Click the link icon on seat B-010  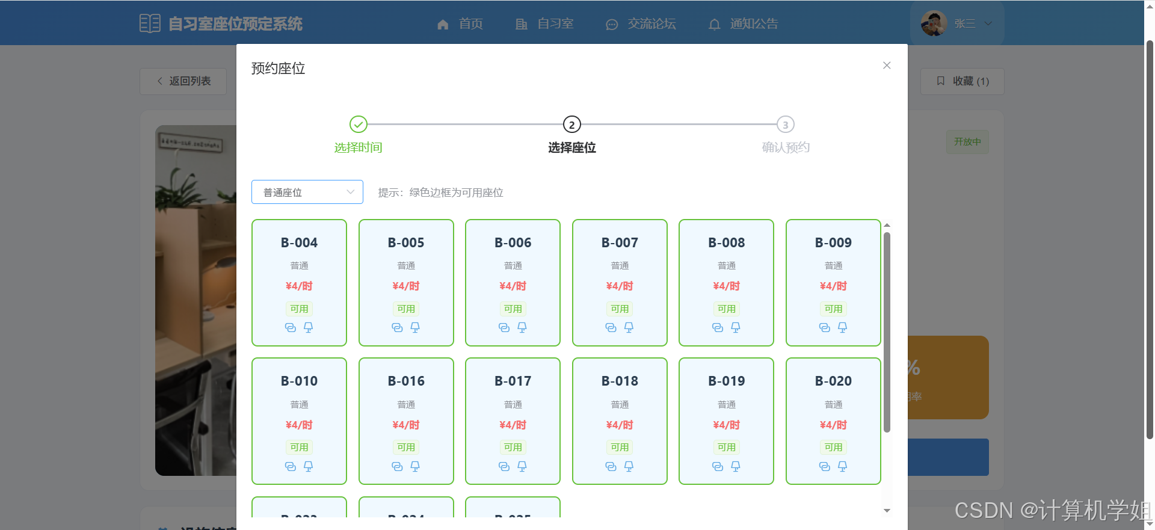[291, 467]
